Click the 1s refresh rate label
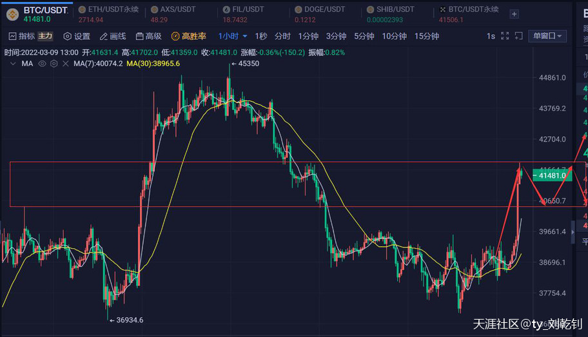Viewport: 588px width, 337px height. (491, 36)
